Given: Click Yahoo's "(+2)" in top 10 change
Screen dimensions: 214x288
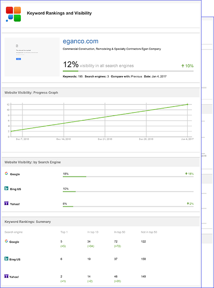Looking at the screenshot, I should tap(90, 281).
